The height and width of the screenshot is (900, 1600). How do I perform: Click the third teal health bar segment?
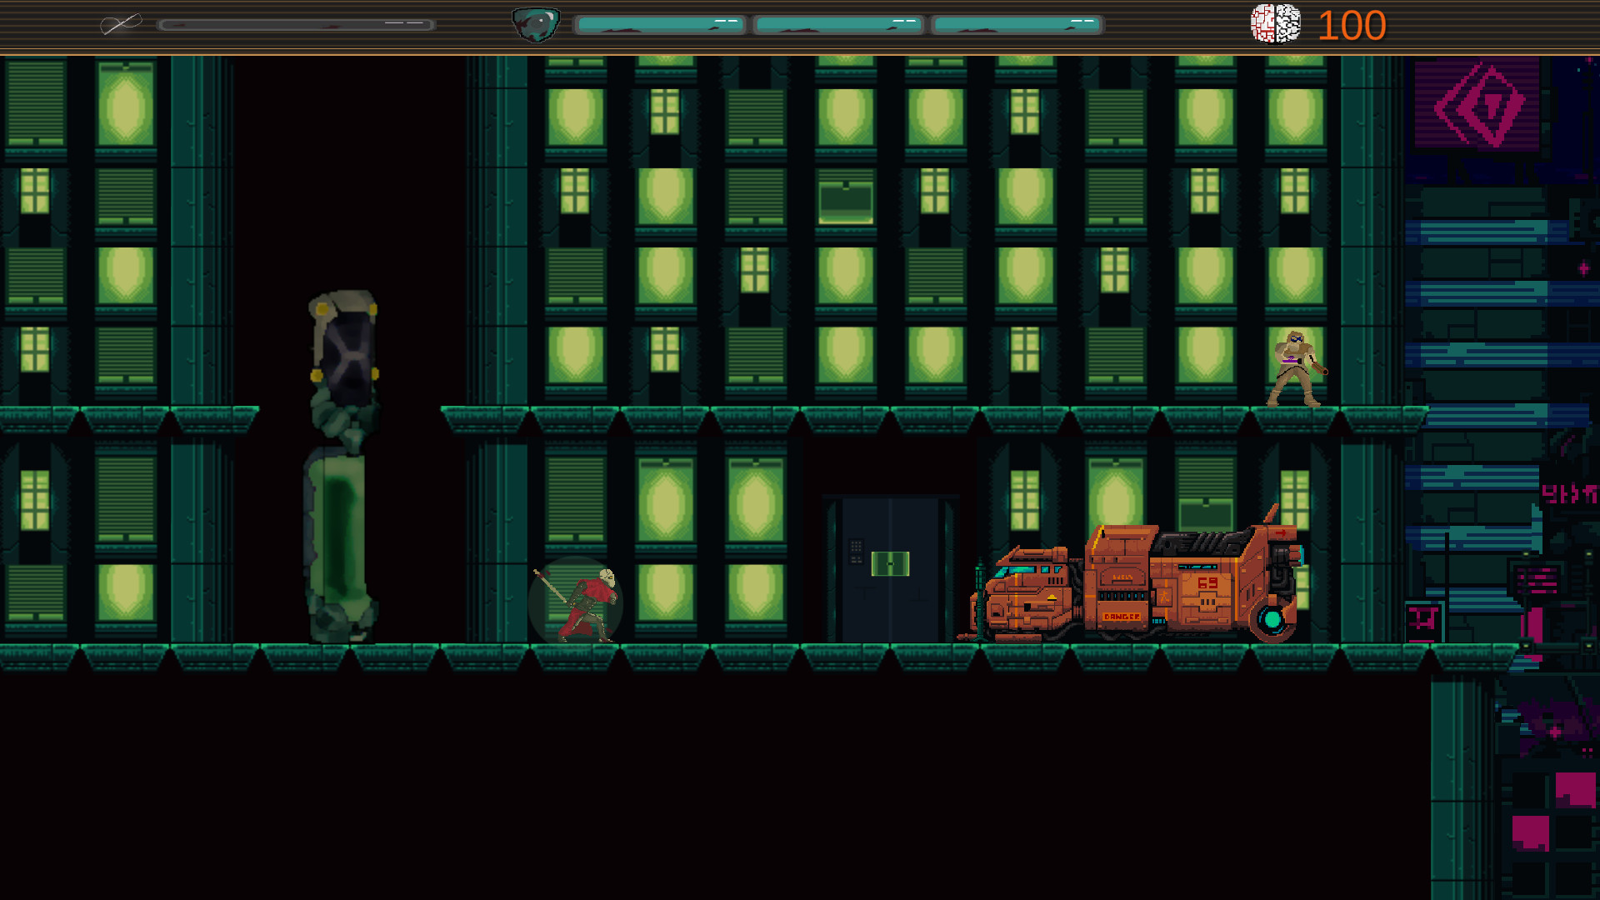pyautogui.click(x=1017, y=25)
